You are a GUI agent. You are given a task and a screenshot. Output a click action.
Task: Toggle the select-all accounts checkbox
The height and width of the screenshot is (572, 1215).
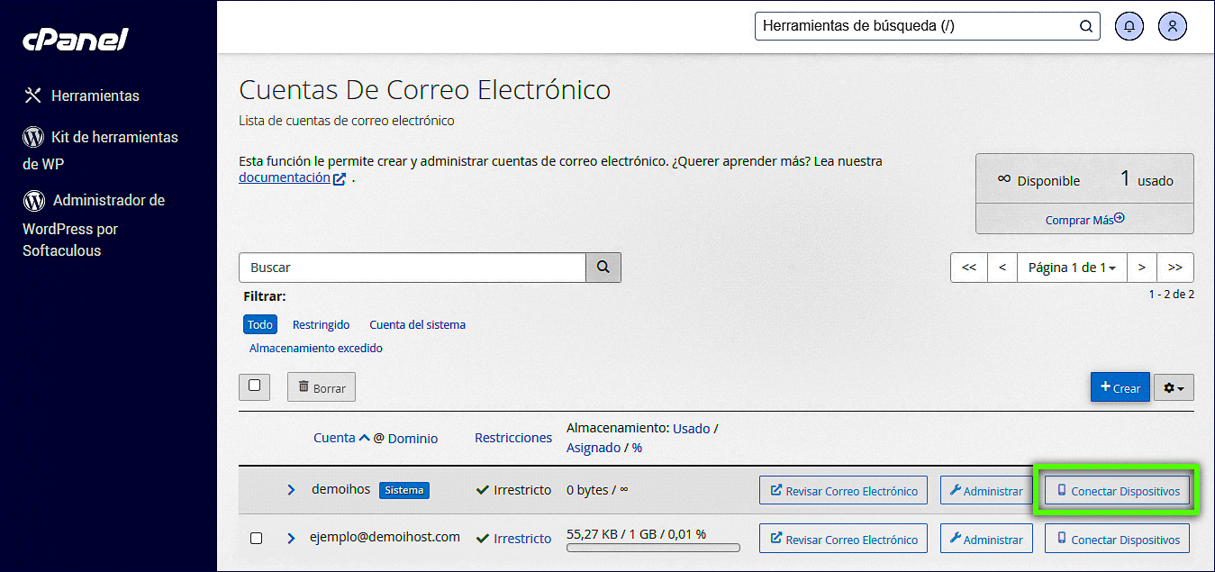click(x=254, y=386)
